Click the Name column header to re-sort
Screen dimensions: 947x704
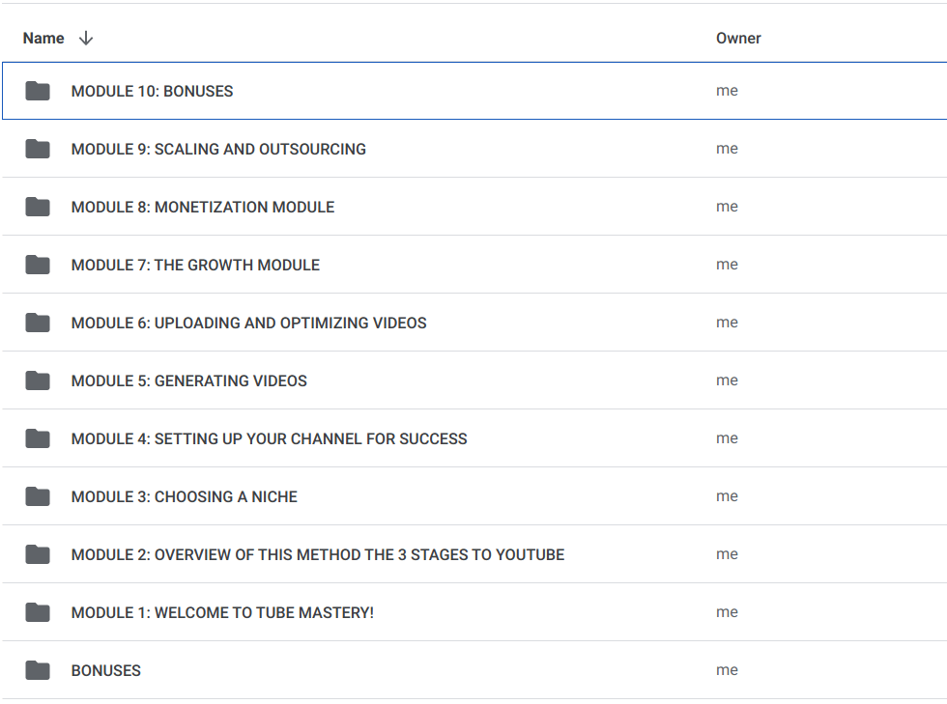coord(43,38)
